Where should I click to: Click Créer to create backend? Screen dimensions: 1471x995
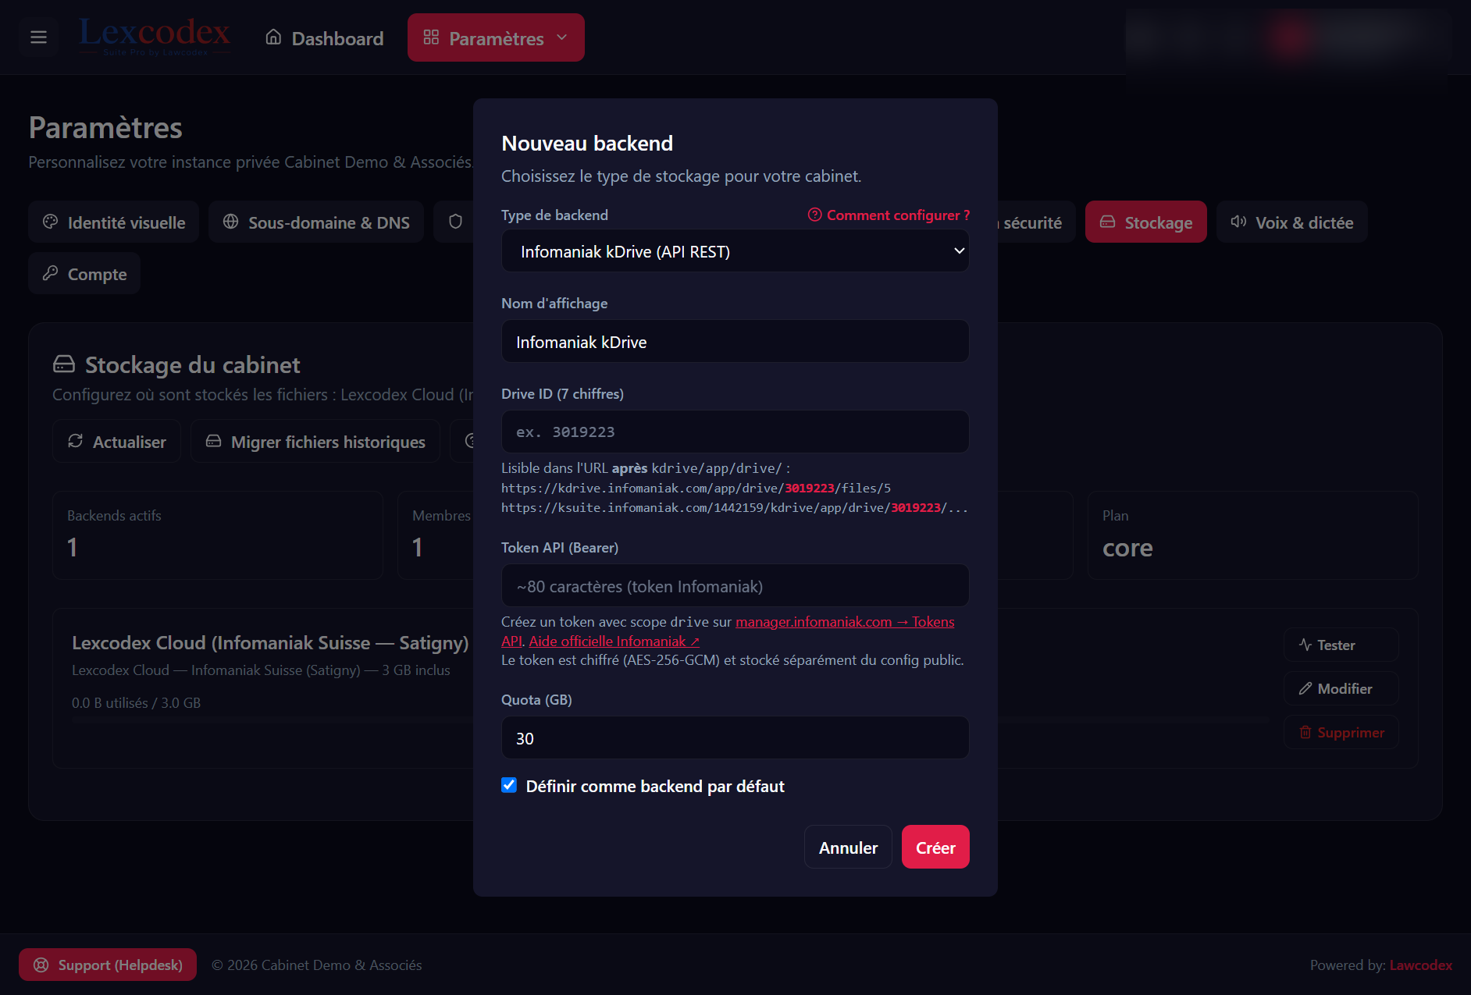click(x=935, y=848)
